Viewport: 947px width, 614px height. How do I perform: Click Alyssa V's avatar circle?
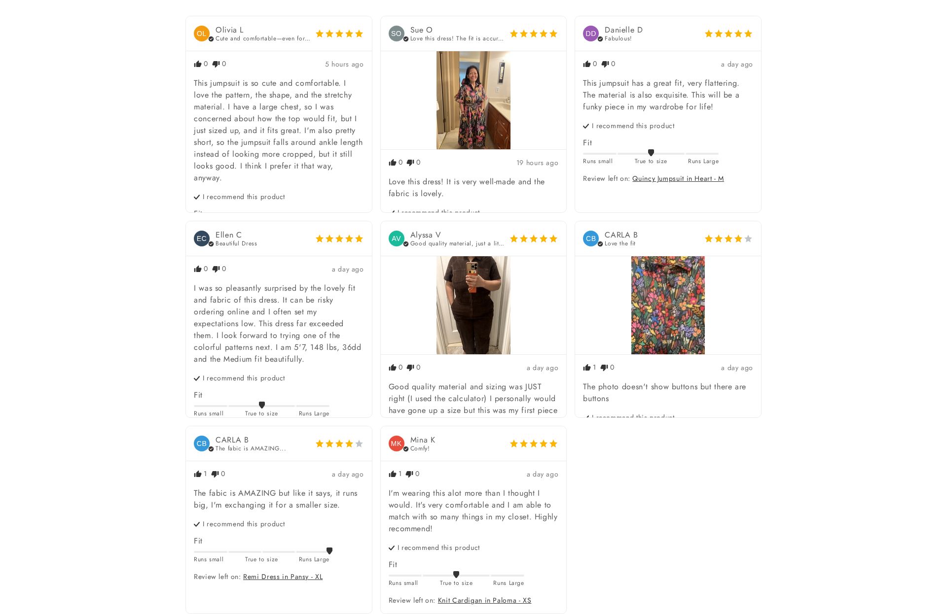[x=397, y=239]
